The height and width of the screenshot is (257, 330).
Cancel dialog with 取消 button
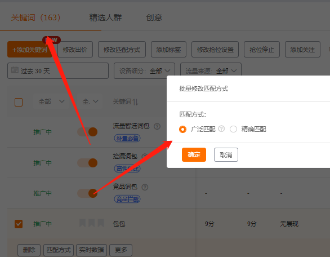[x=226, y=154]
